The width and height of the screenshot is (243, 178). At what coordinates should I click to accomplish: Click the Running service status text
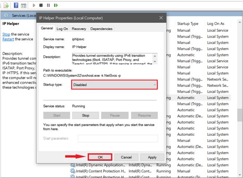tap(79, 106)
